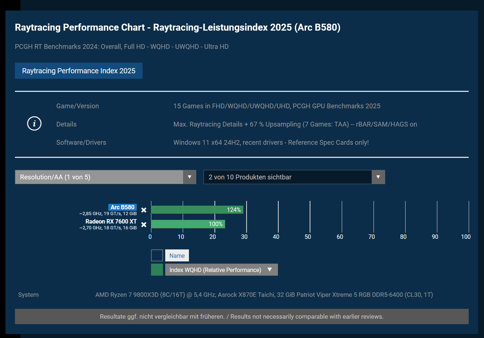Screen dimensions: 484x338
Task: Click the Arc B580 124% bar
Action: click(197, 210)
